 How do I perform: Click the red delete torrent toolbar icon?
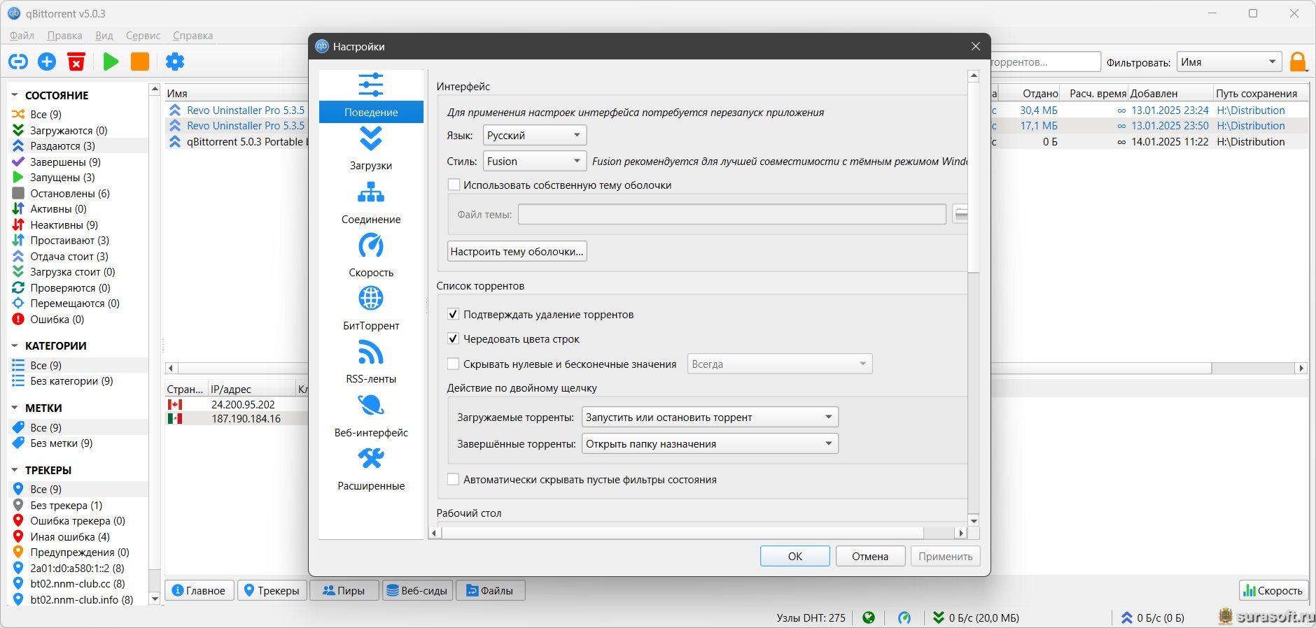point(76,62)
